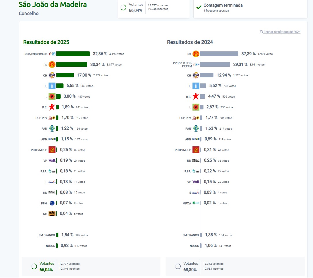The height and width of the screenshot is (278, 313).
Task: Click the grey 37,39 % bar for PS 2024
Action: (x=219, y=54)
